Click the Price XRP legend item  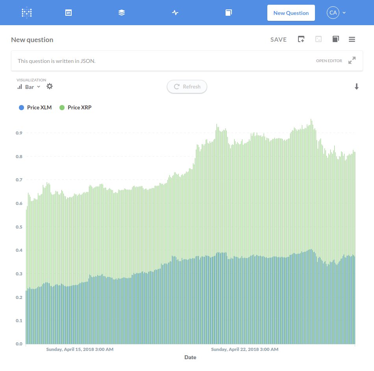point(75,107)
